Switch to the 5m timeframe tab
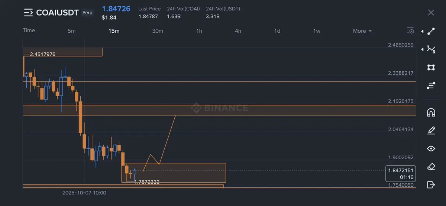Screen dimensions: 446x206 point(72,31)
